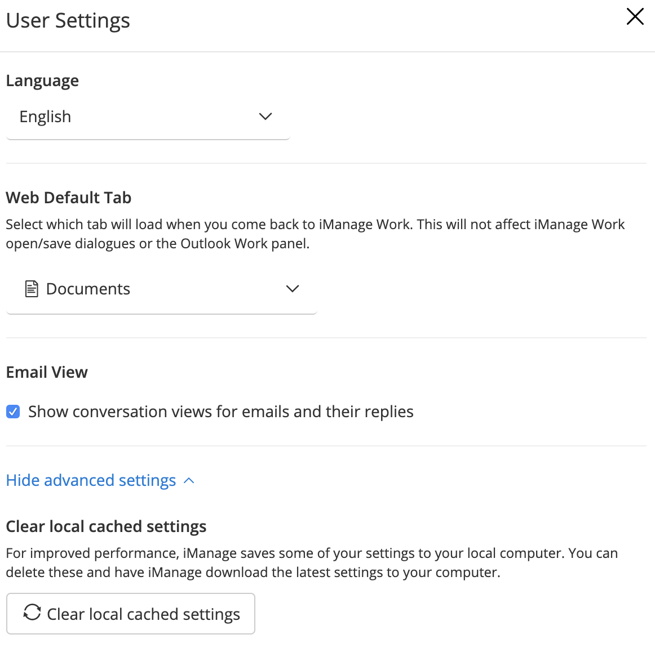Click the up chevron beside Hide advanced settings
The height and width of the screenshot is (648, 655).
point(189,481)
